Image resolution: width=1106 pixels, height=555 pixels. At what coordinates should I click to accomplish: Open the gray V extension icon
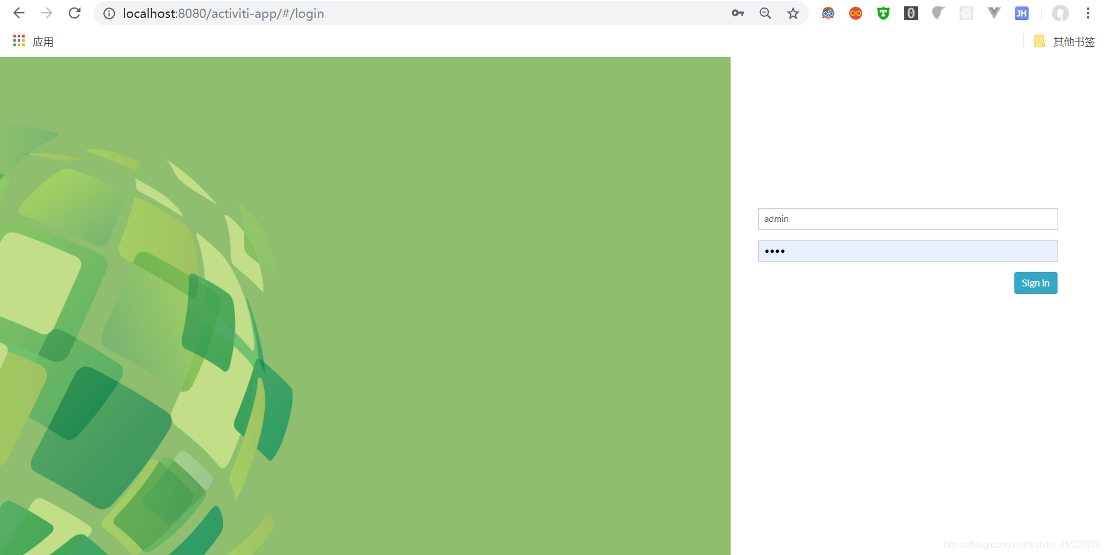pos(994,13)
